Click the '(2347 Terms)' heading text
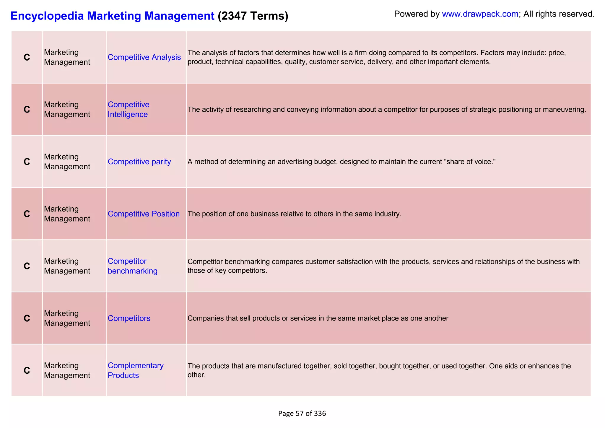 [x=253, y=16]
